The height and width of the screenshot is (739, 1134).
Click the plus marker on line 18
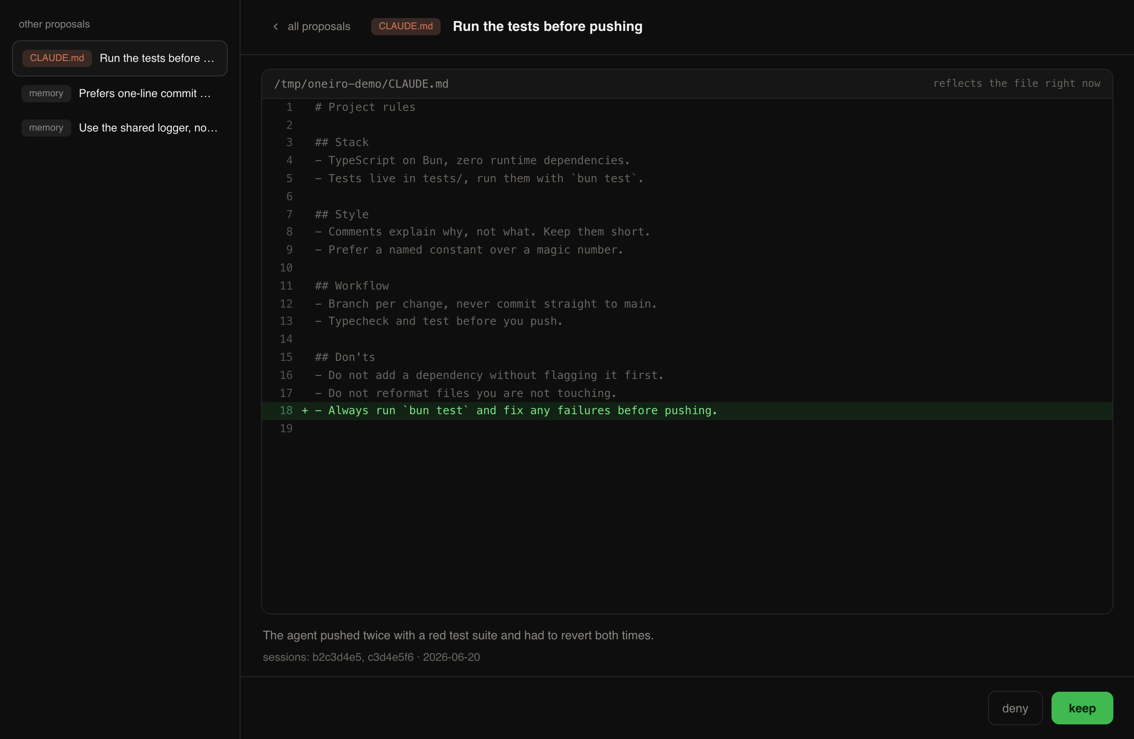pos(305,411)
